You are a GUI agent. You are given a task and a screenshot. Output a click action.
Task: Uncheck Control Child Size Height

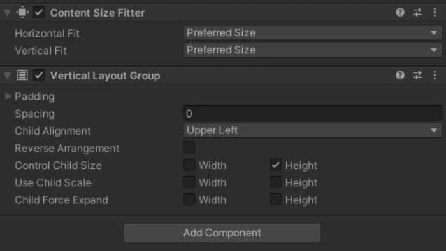(x=275, y=165)
